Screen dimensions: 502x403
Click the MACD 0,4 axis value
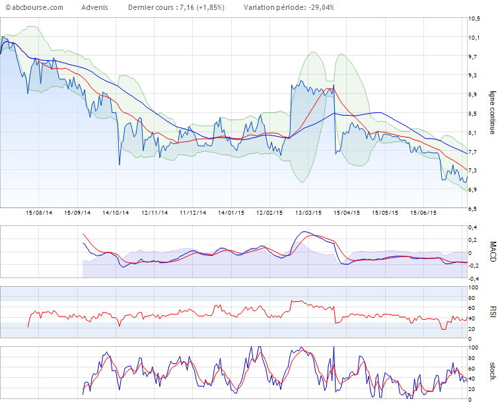point(472,227)
